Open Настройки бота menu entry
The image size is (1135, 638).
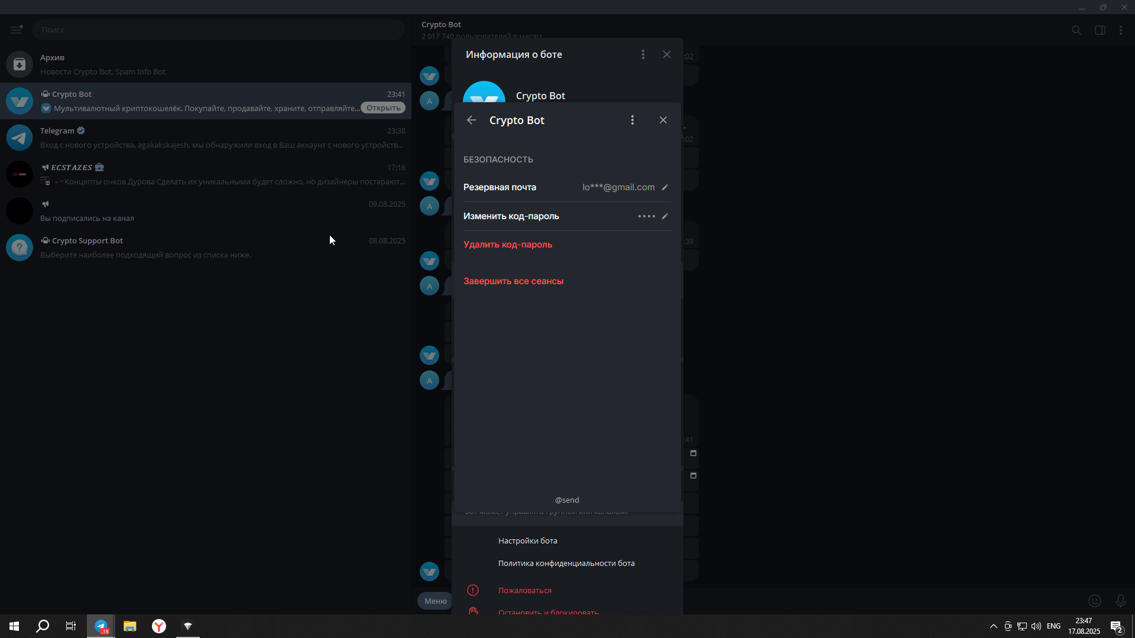(528, 541)
